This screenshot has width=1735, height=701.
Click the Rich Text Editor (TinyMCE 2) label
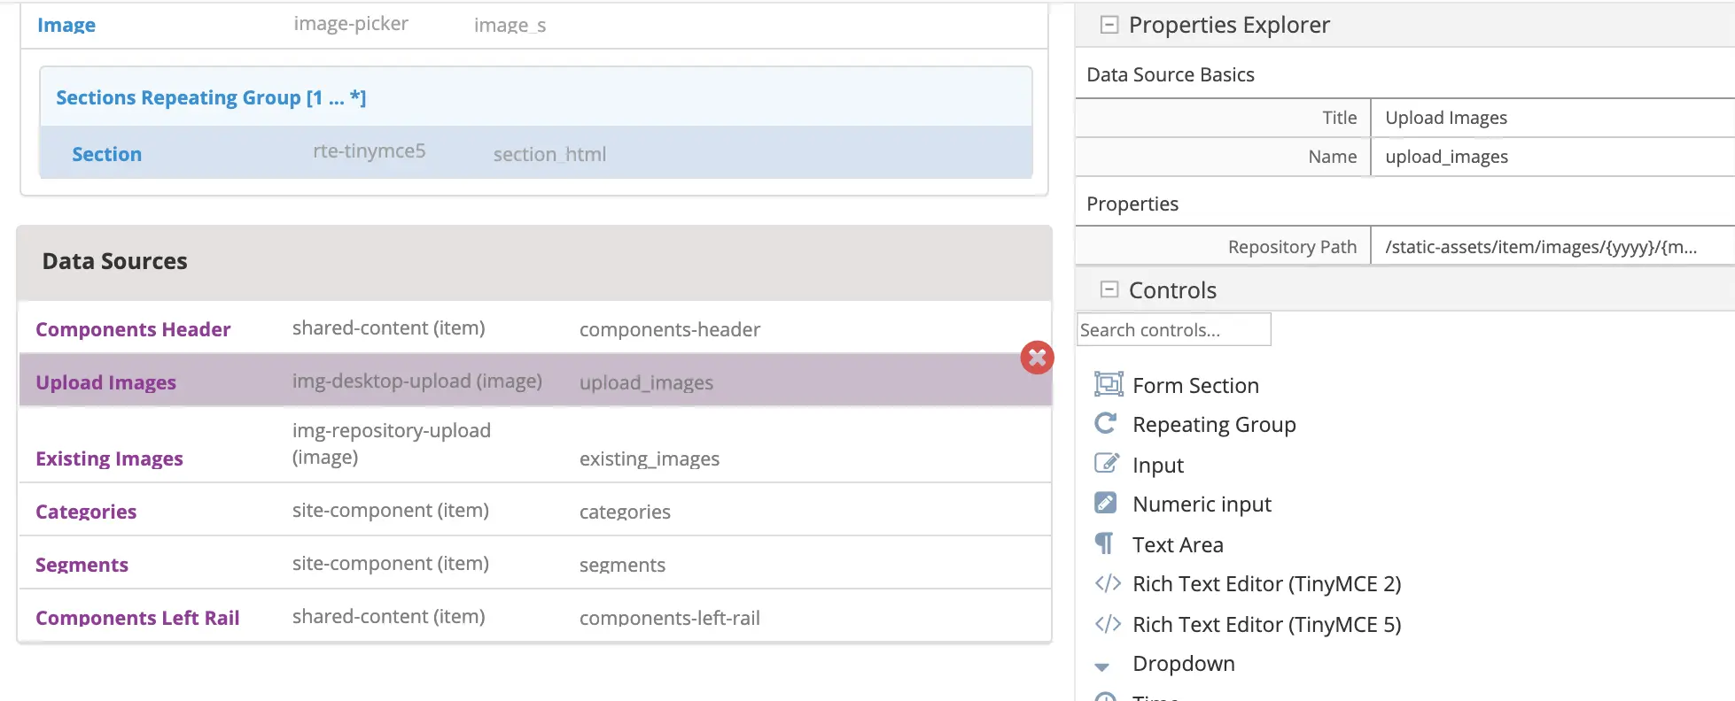(1267, 584)
